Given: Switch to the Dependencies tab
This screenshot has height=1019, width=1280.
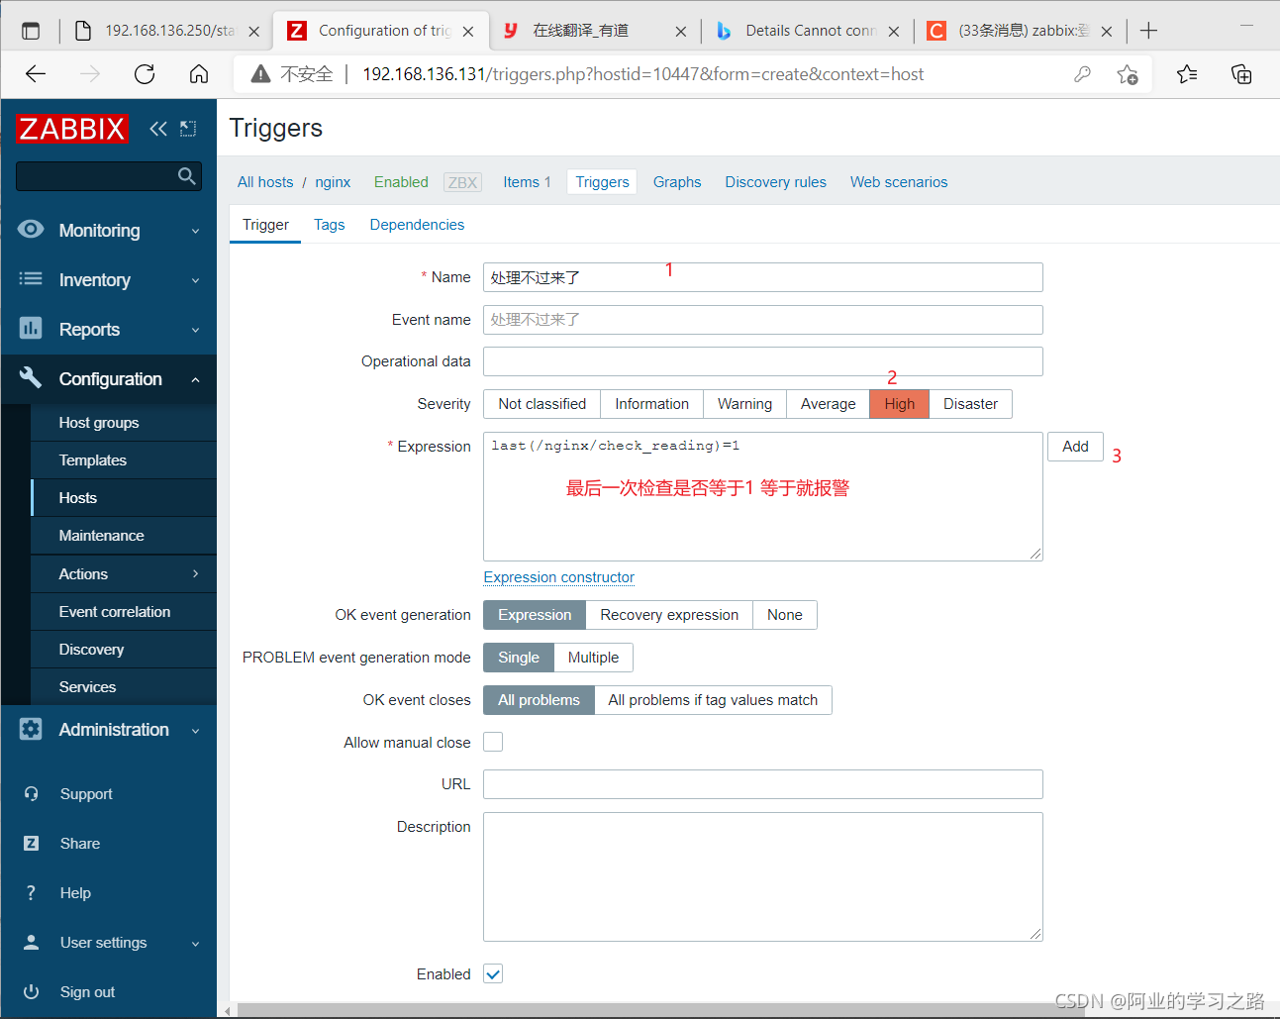Looking at the screenshot, I should click(x=417, y=225).
